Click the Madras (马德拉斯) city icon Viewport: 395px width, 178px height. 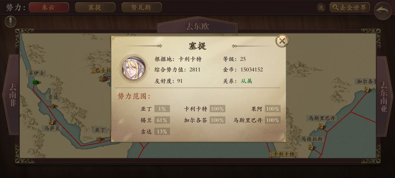click(311, 147)
